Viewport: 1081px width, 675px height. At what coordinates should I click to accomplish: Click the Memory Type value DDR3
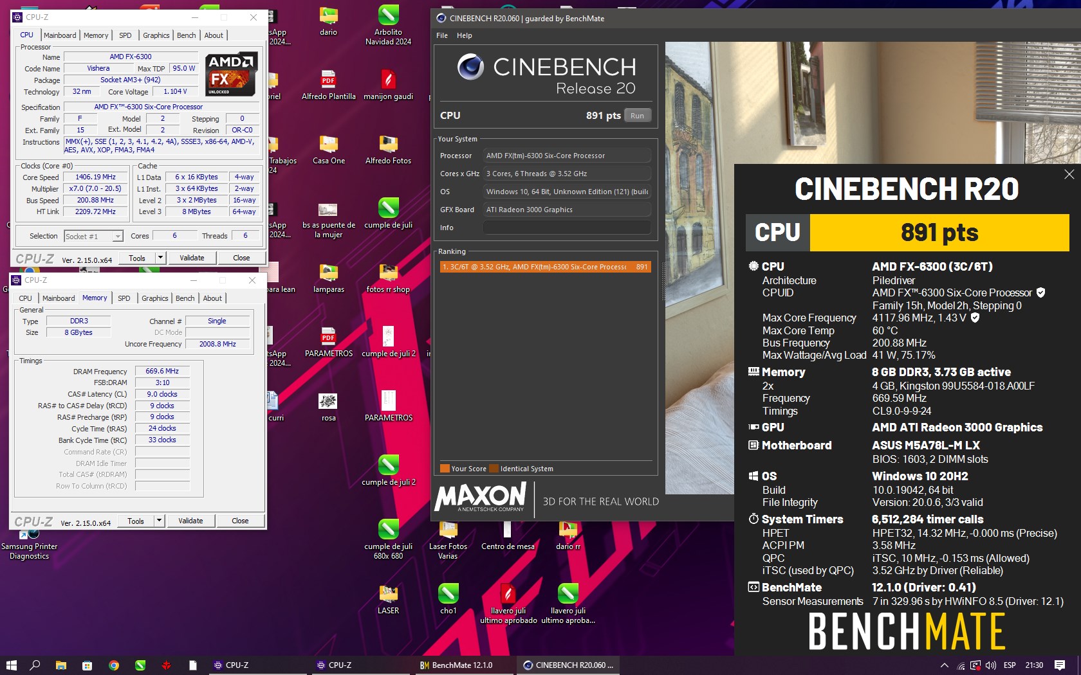point(79,321)
